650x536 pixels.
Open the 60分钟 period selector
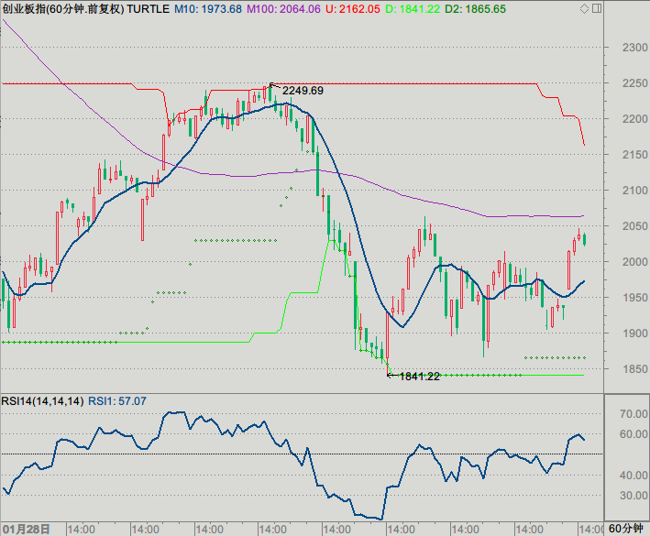click(x=625, y=529)
